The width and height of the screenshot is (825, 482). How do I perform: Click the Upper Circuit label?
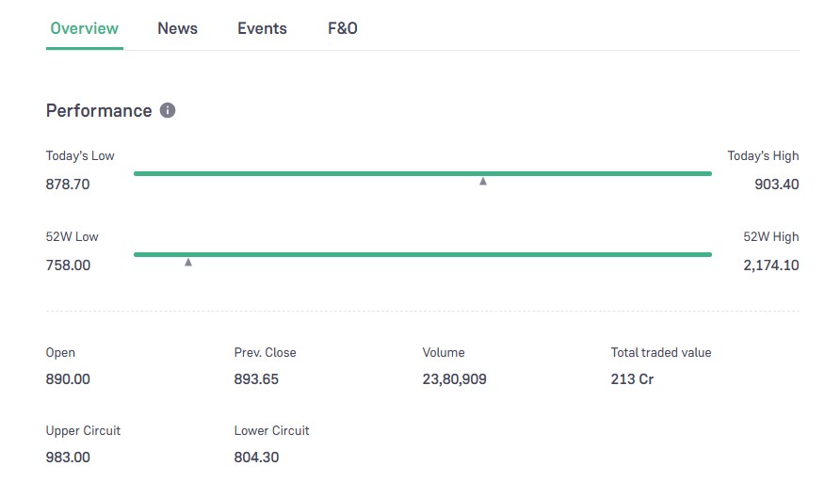pyautogui.click(x=83, y=430)
